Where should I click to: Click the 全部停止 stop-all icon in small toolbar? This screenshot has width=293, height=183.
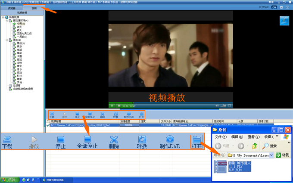(x=90, y=114)
